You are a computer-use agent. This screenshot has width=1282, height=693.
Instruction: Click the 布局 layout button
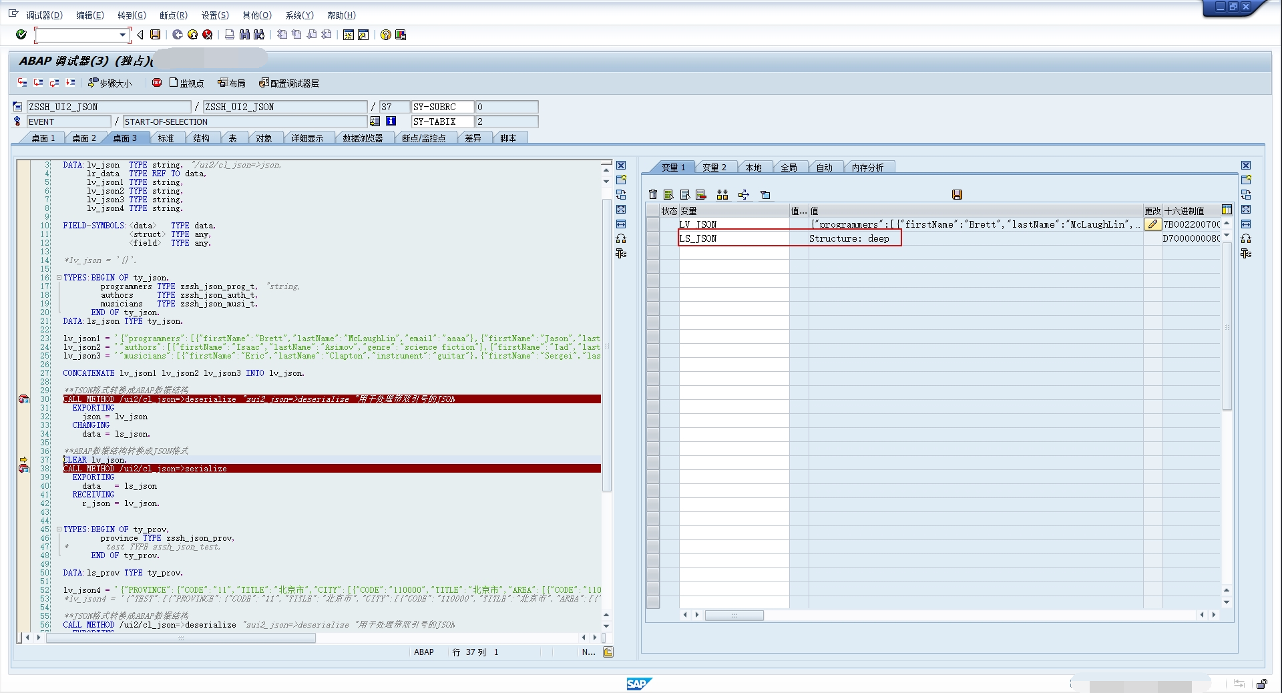coord(232,83)
